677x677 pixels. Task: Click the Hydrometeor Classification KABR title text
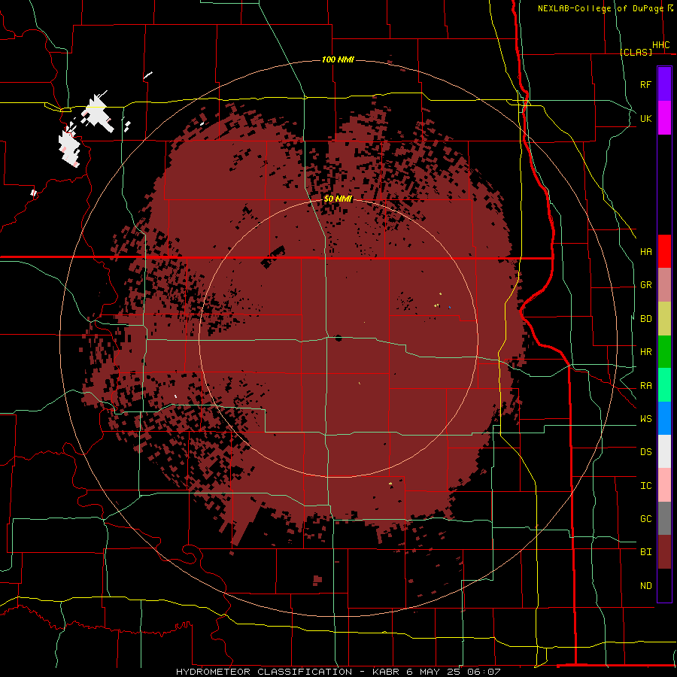338,672
